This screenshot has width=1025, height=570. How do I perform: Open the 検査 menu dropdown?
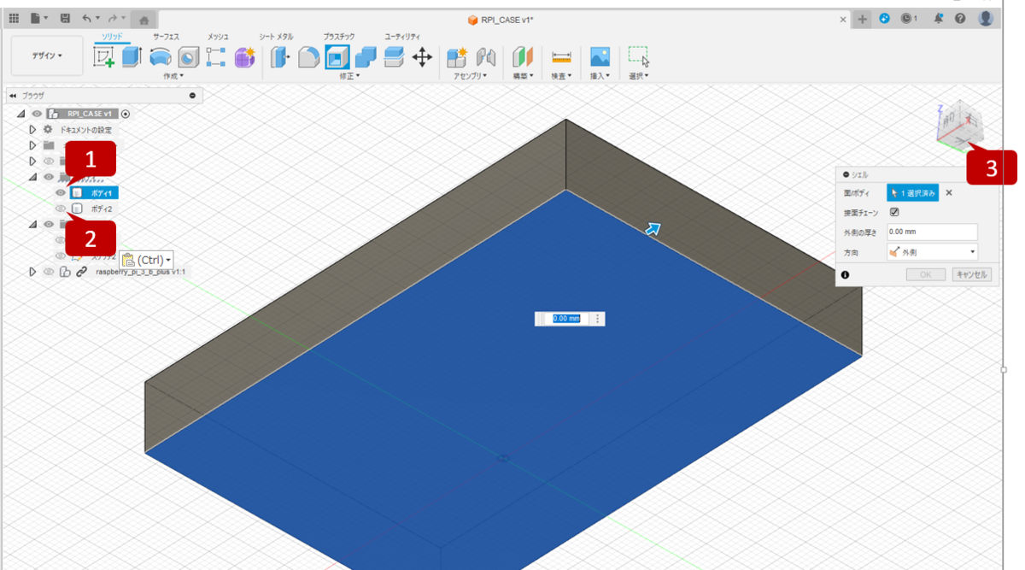561,76
